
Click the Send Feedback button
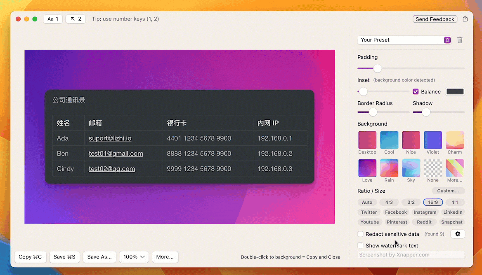(435, 19)
